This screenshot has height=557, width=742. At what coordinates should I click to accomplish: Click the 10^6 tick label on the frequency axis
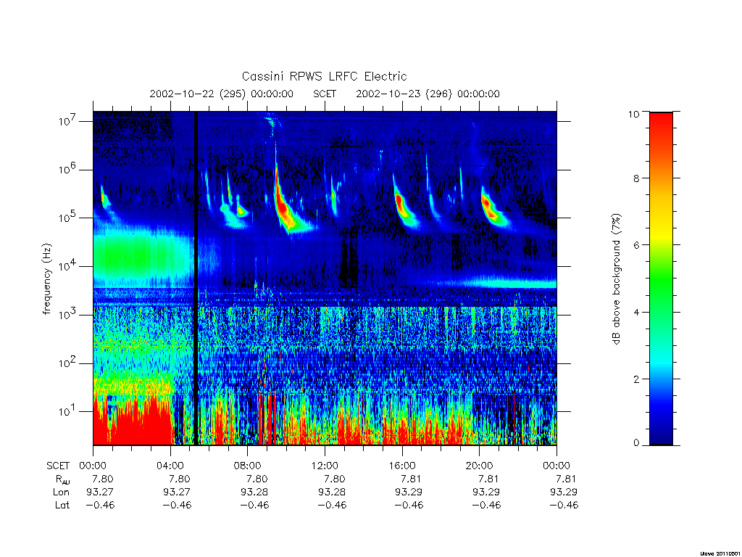coord(68,170)
